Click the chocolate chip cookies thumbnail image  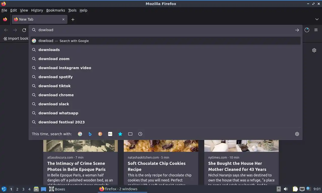coord(161,146)
